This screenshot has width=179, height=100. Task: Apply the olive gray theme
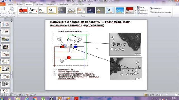[100, 11]
